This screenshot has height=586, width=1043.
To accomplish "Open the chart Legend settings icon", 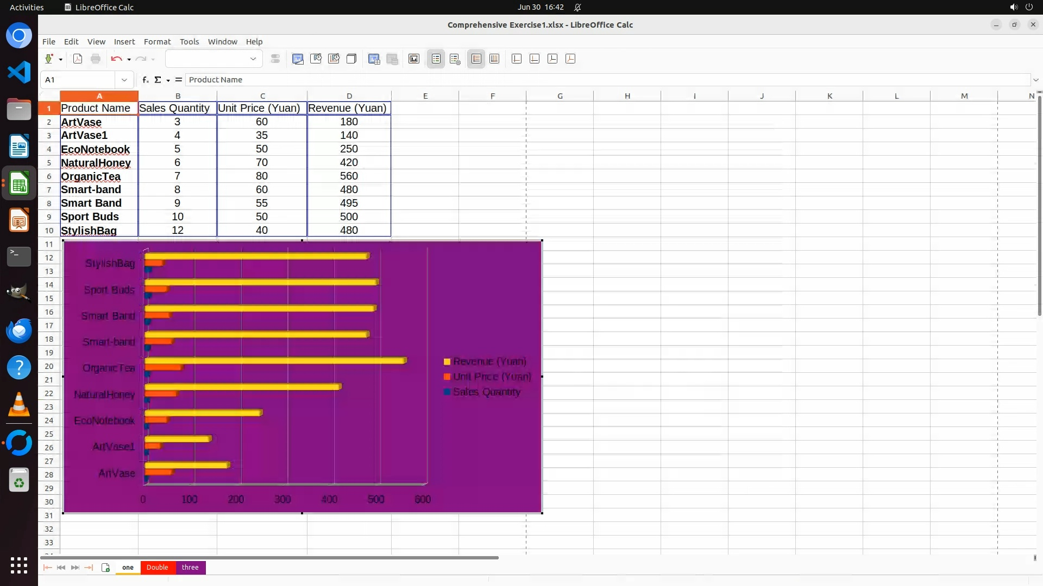I will pyautogui.click(x=455, y=59).
